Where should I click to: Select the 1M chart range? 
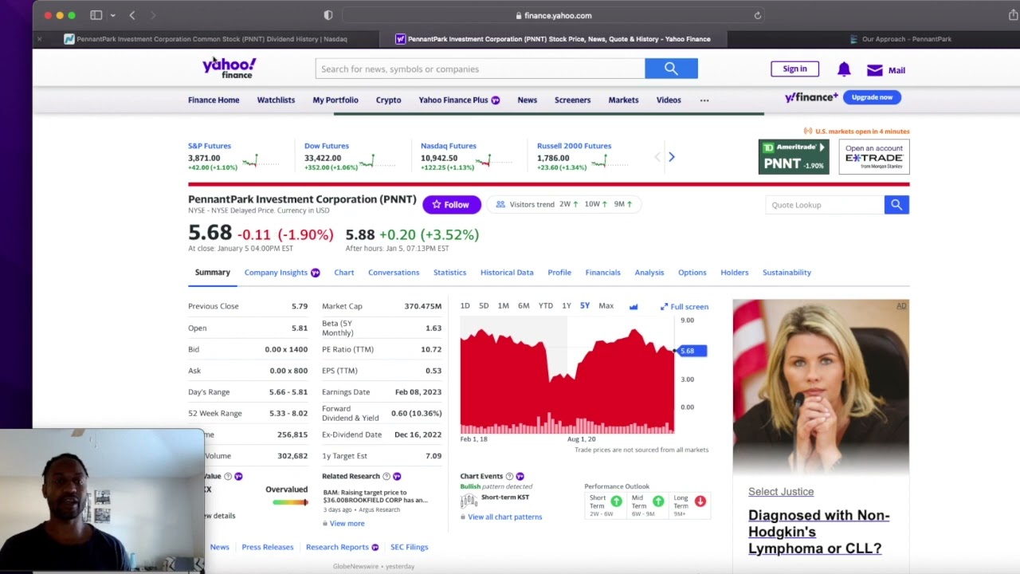pos(503,306)
